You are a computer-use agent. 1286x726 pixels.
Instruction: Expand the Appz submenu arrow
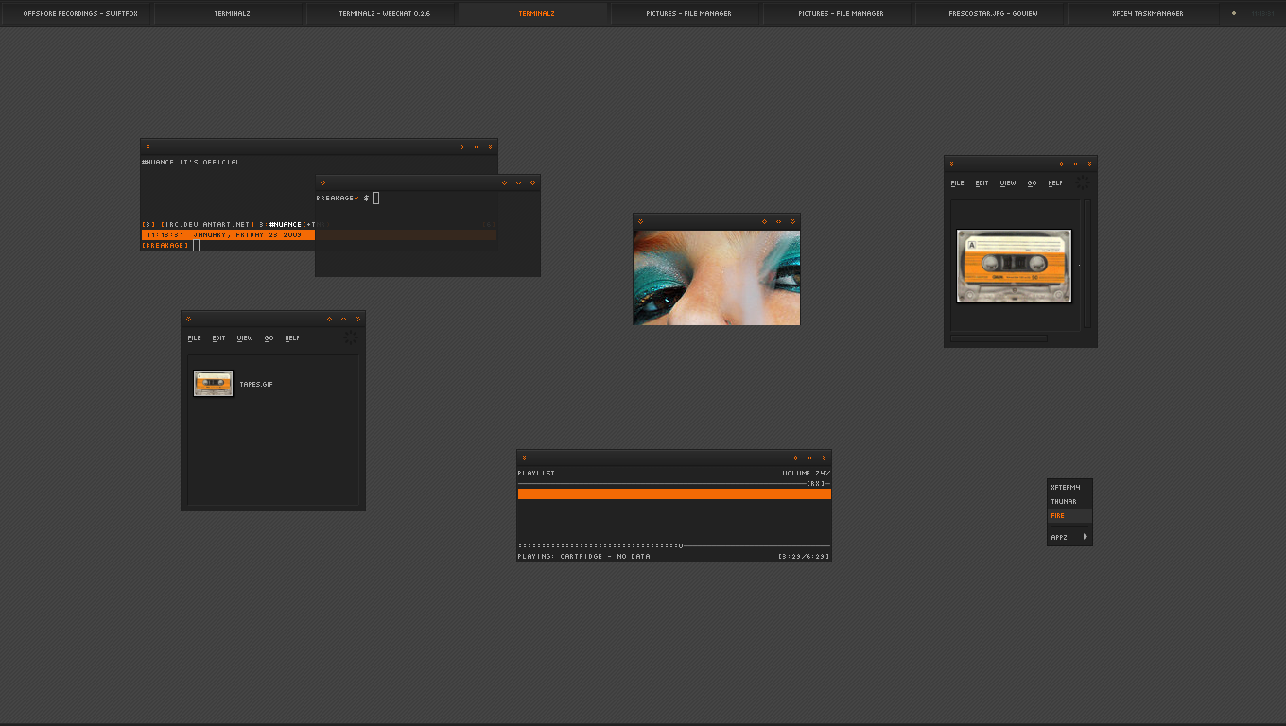(x=1085, y=537)
